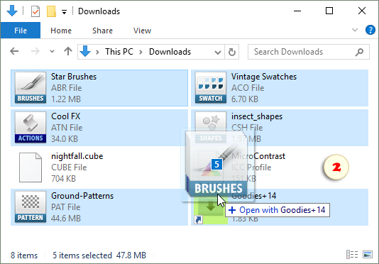Select the nightfall.cube file name

pos(77,156)
